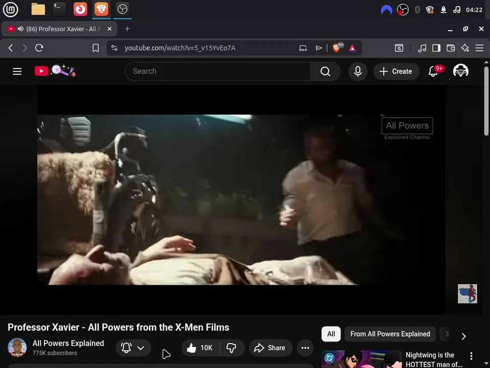490x368 pixels.
Task: Open site settings icon in the address bar
Action: (x=114, y=48)
